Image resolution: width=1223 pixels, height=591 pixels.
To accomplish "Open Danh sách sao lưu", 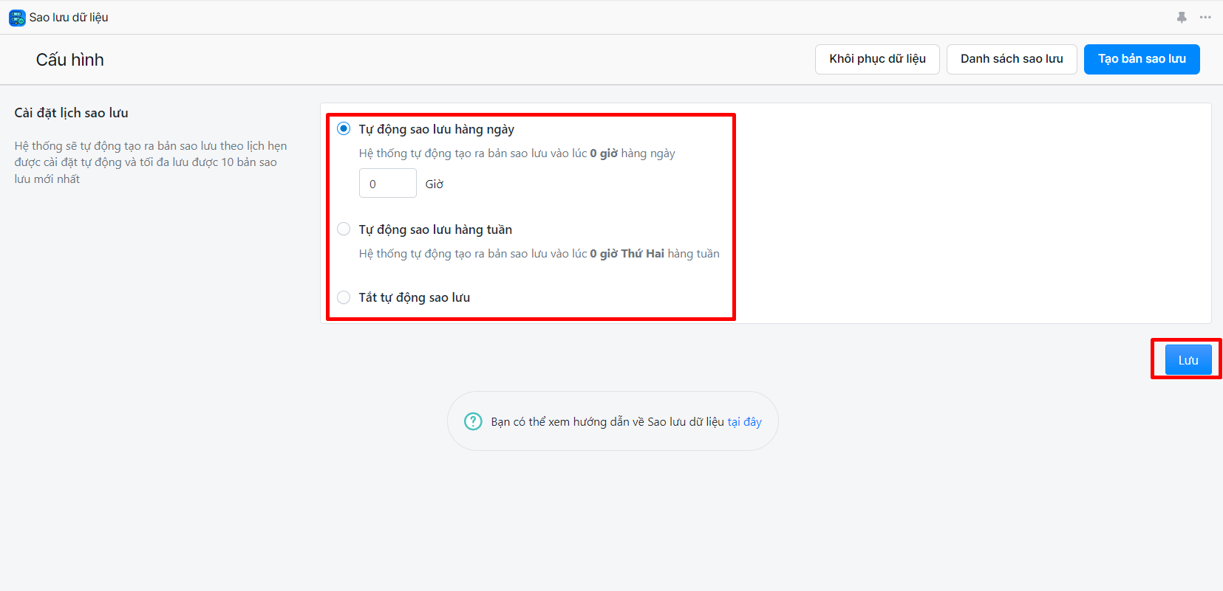I will point(1012,59).
